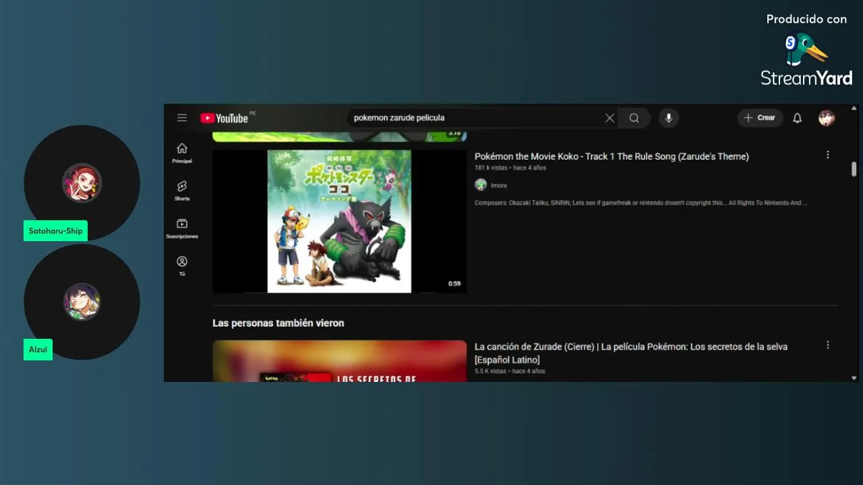Viewport: 863px width, 485px height.
Task: Click the 0:59 duration badge
Action: point(454,284)
